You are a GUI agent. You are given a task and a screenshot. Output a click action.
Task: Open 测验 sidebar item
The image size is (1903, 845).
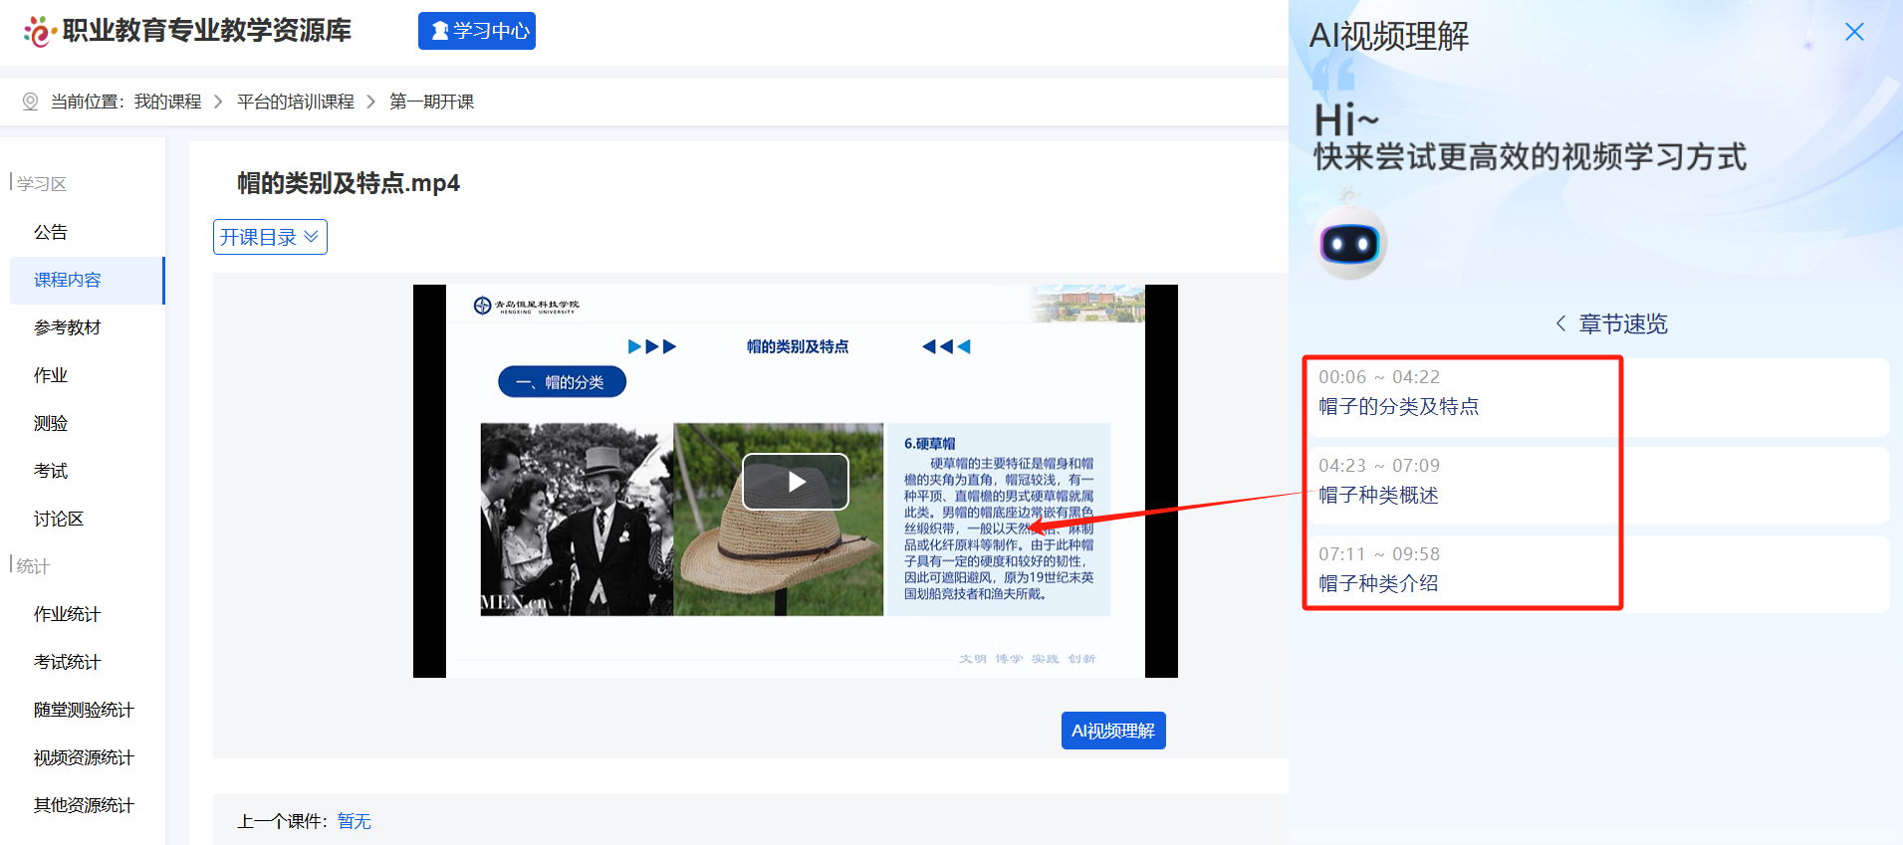click(x=51, y=423)
